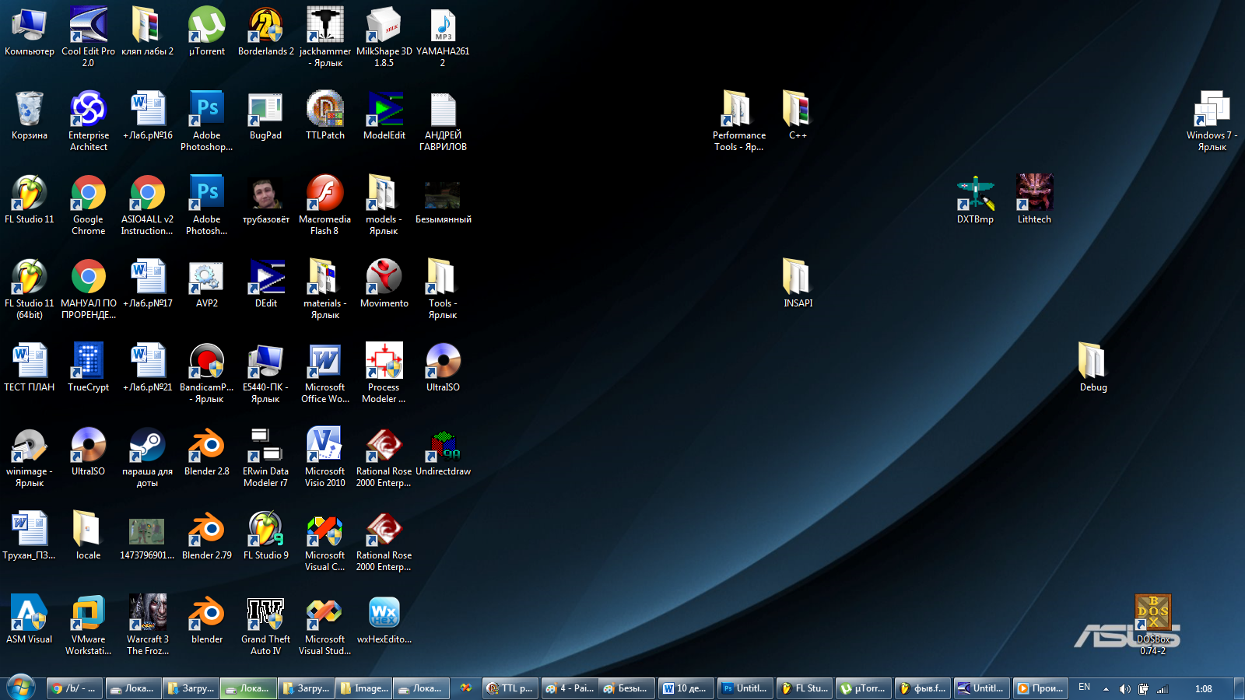
Task: Launch DOSBox 0.74-2 icon
Action: [1153, 624]
